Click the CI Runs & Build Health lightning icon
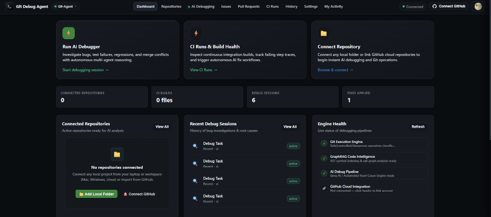 196,33
